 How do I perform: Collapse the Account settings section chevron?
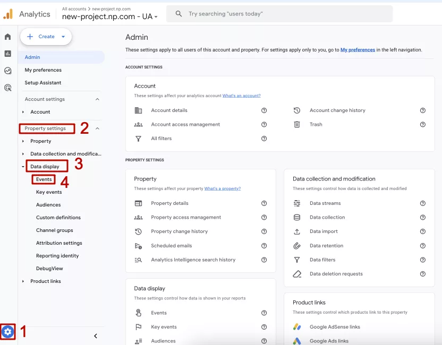(x=97, y=99)
